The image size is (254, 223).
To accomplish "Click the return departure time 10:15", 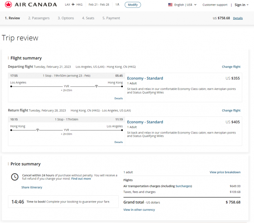I will coord(14,119).
